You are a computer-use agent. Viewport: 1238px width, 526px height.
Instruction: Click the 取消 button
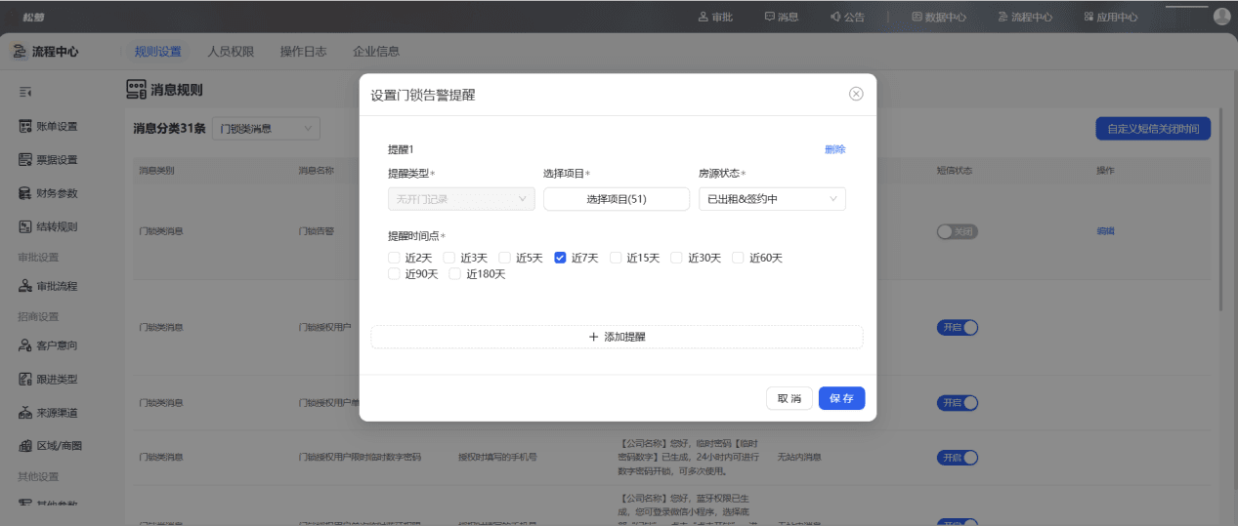point(790,398)
